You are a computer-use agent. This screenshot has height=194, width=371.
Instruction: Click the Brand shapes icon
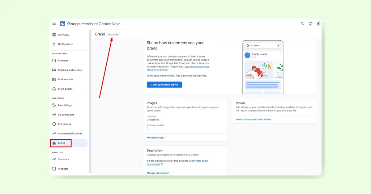tap(54, 143)
